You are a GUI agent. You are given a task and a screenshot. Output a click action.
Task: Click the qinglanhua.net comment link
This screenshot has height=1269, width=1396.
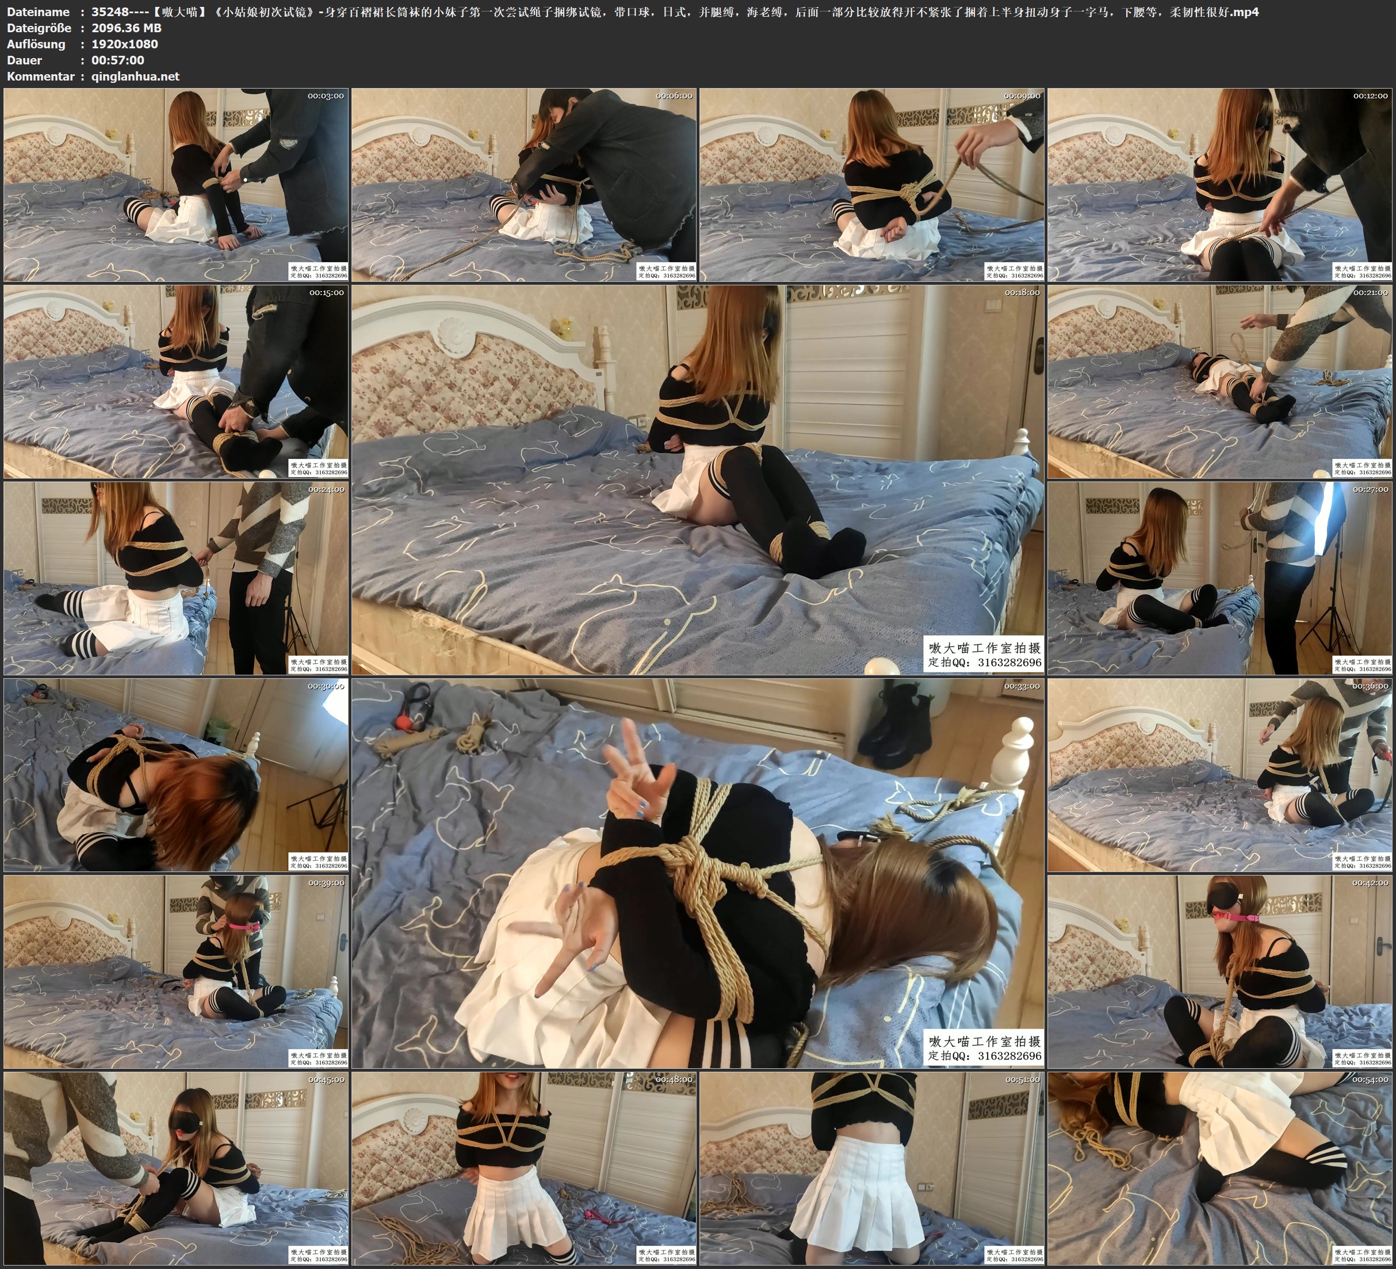135,76
